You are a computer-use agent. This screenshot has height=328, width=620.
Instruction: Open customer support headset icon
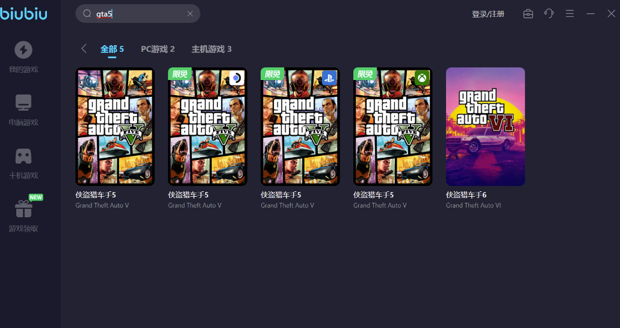pyautogui.click(x=548, y=14)
